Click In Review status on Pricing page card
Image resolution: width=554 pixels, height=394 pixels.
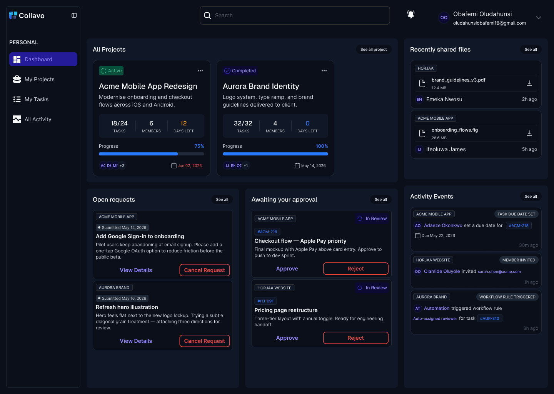coord(372,288)
